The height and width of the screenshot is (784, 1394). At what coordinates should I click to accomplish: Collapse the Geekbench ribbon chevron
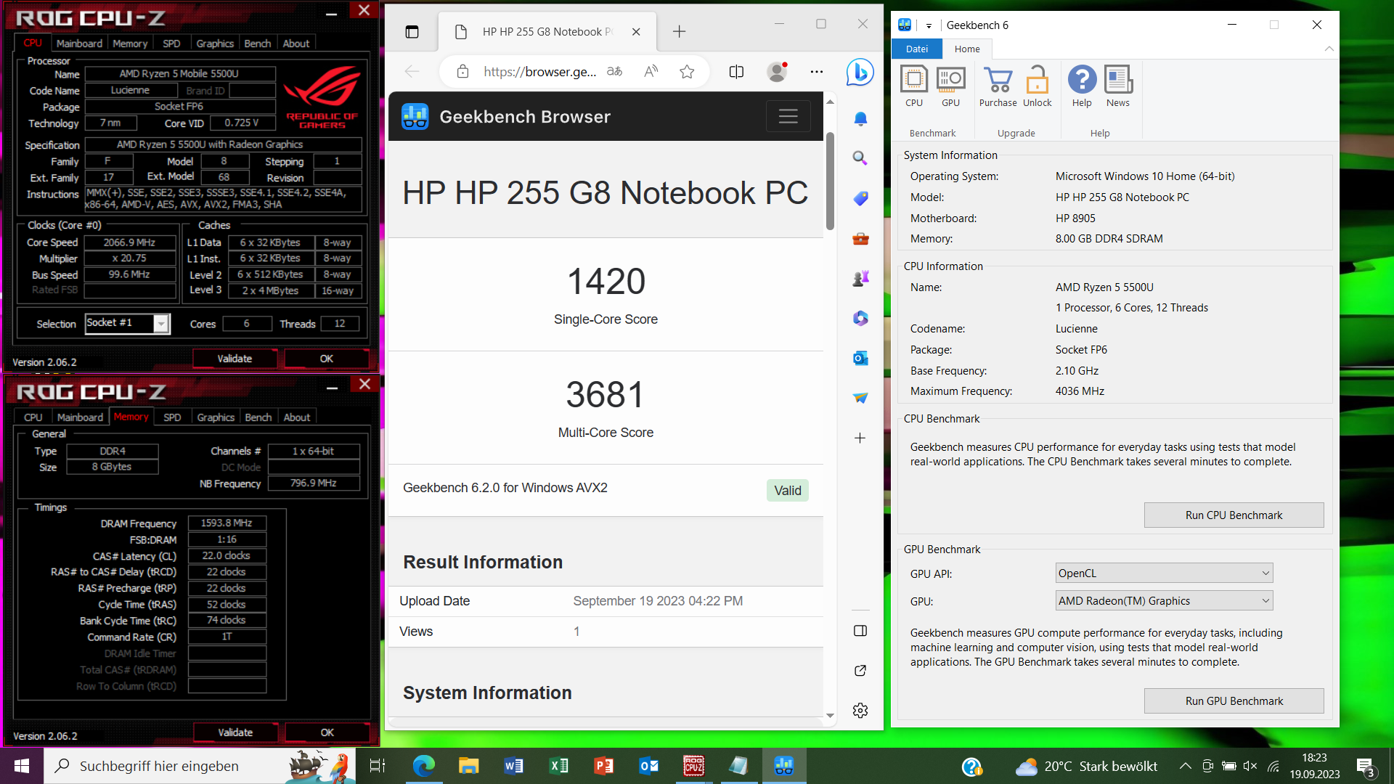1329,49
